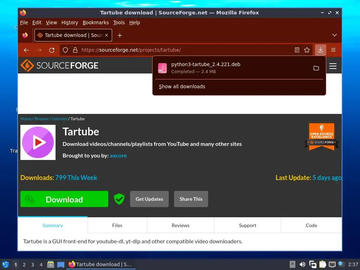Click the browser back arrow

click(x=26, y=50)
